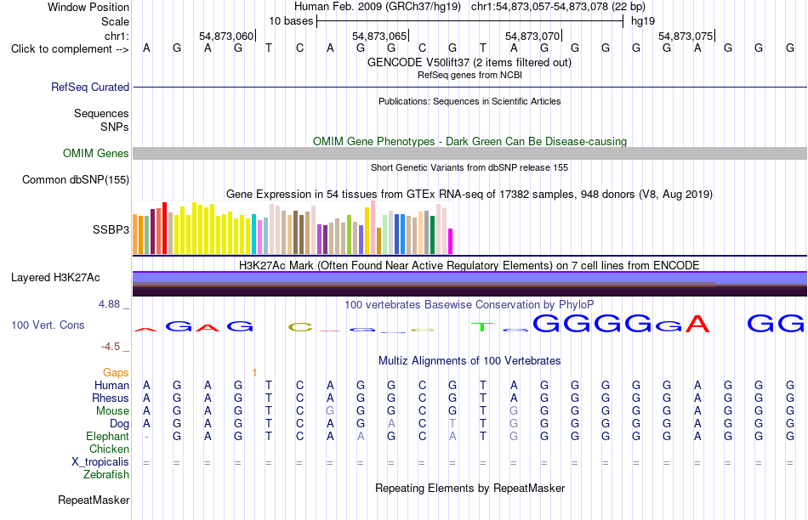Screen dimensions: 808x520
Task: Click the Common dbSNP(155) label
Action: [x=75, y=179]
